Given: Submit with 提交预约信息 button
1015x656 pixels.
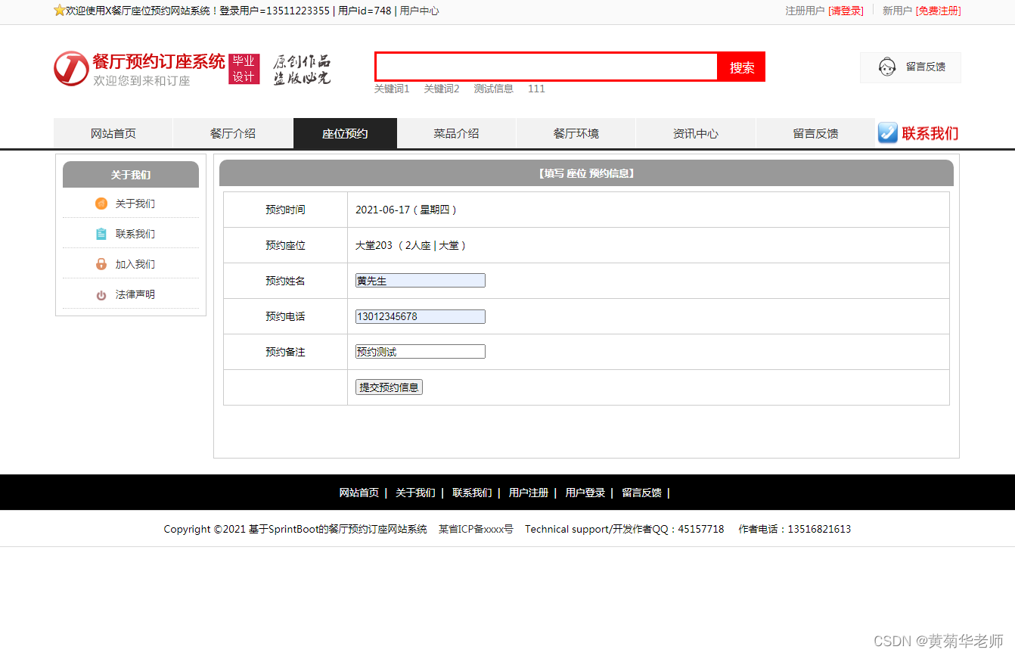Looking at the screenshot, I should pyautogui.click(x=389, y=387).
